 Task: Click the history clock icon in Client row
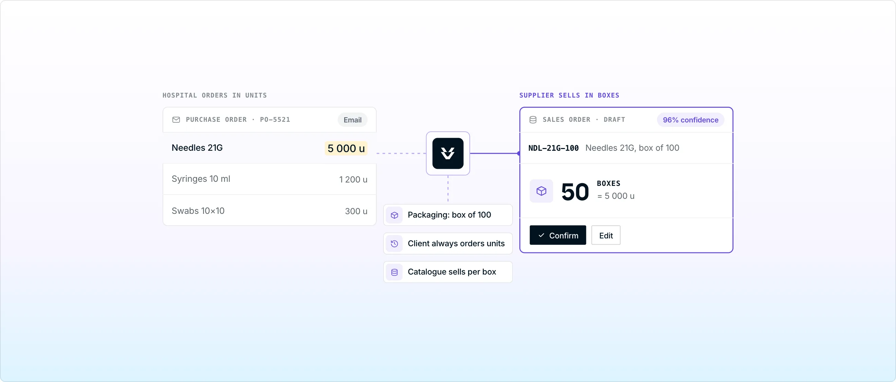(394, 244)
